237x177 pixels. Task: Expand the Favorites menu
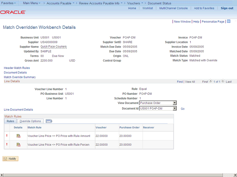click(x=9, y=3)
